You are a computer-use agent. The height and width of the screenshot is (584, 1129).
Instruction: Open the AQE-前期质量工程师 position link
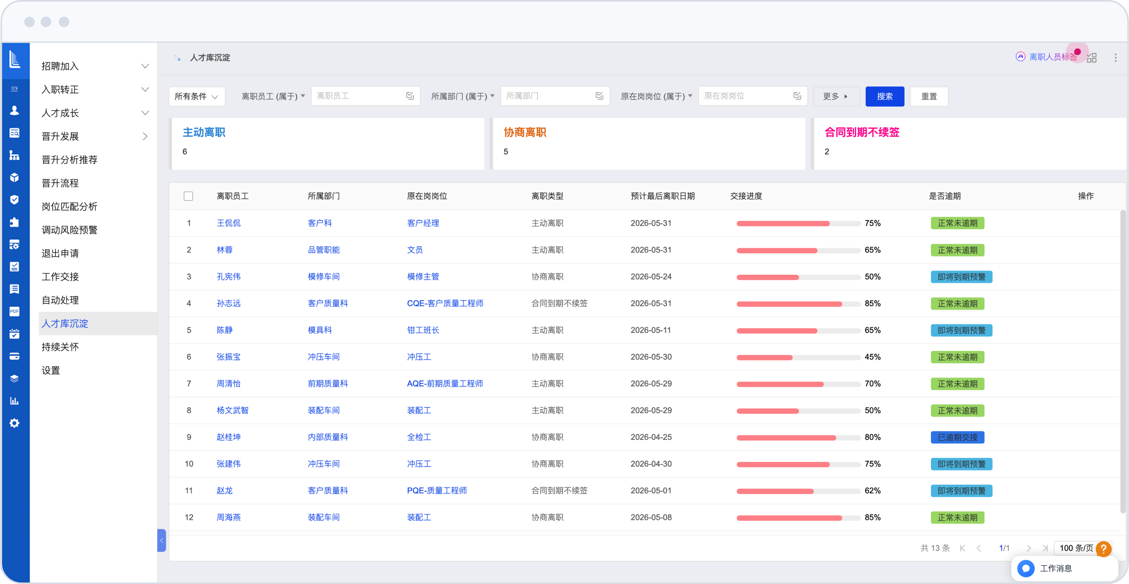click(445, 383)
